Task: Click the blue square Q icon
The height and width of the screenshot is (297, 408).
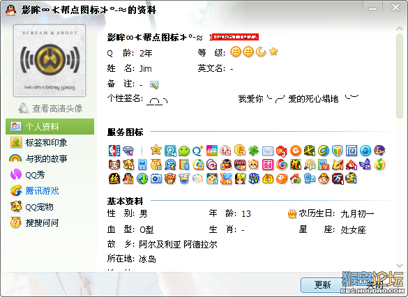Action: (352, 151)
